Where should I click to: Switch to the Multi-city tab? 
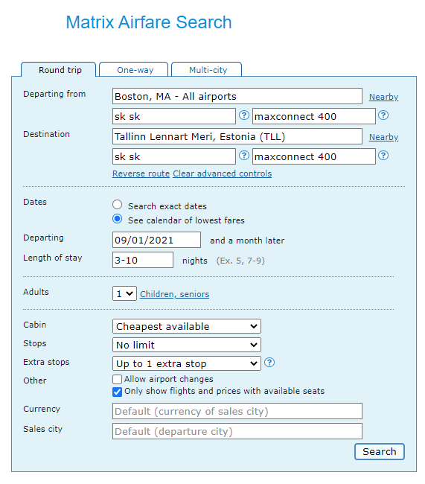[x=207, y=70]
